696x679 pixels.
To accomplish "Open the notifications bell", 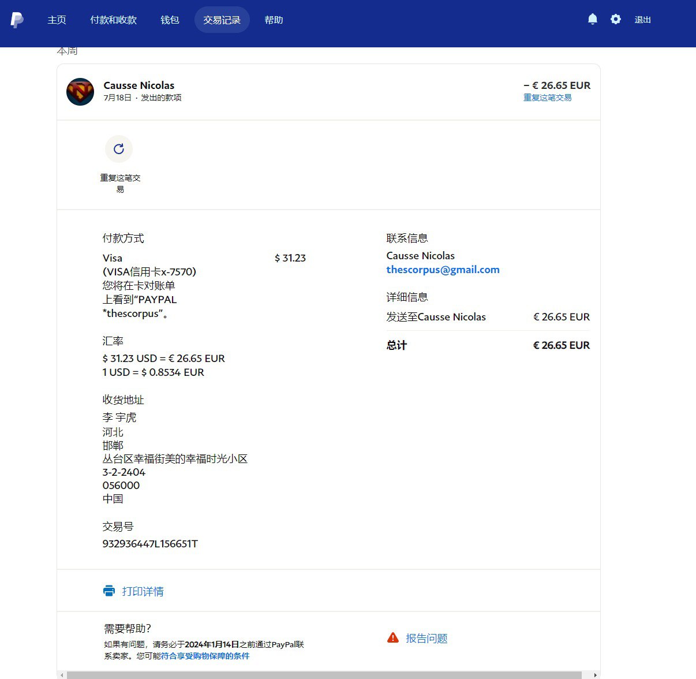I will [x=592, y=20].
